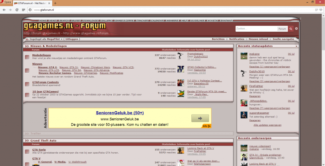
Task: Show Reacties (7) on .Whoopdidoo. status
Action: pyautogui.click(x=269, y=108)
